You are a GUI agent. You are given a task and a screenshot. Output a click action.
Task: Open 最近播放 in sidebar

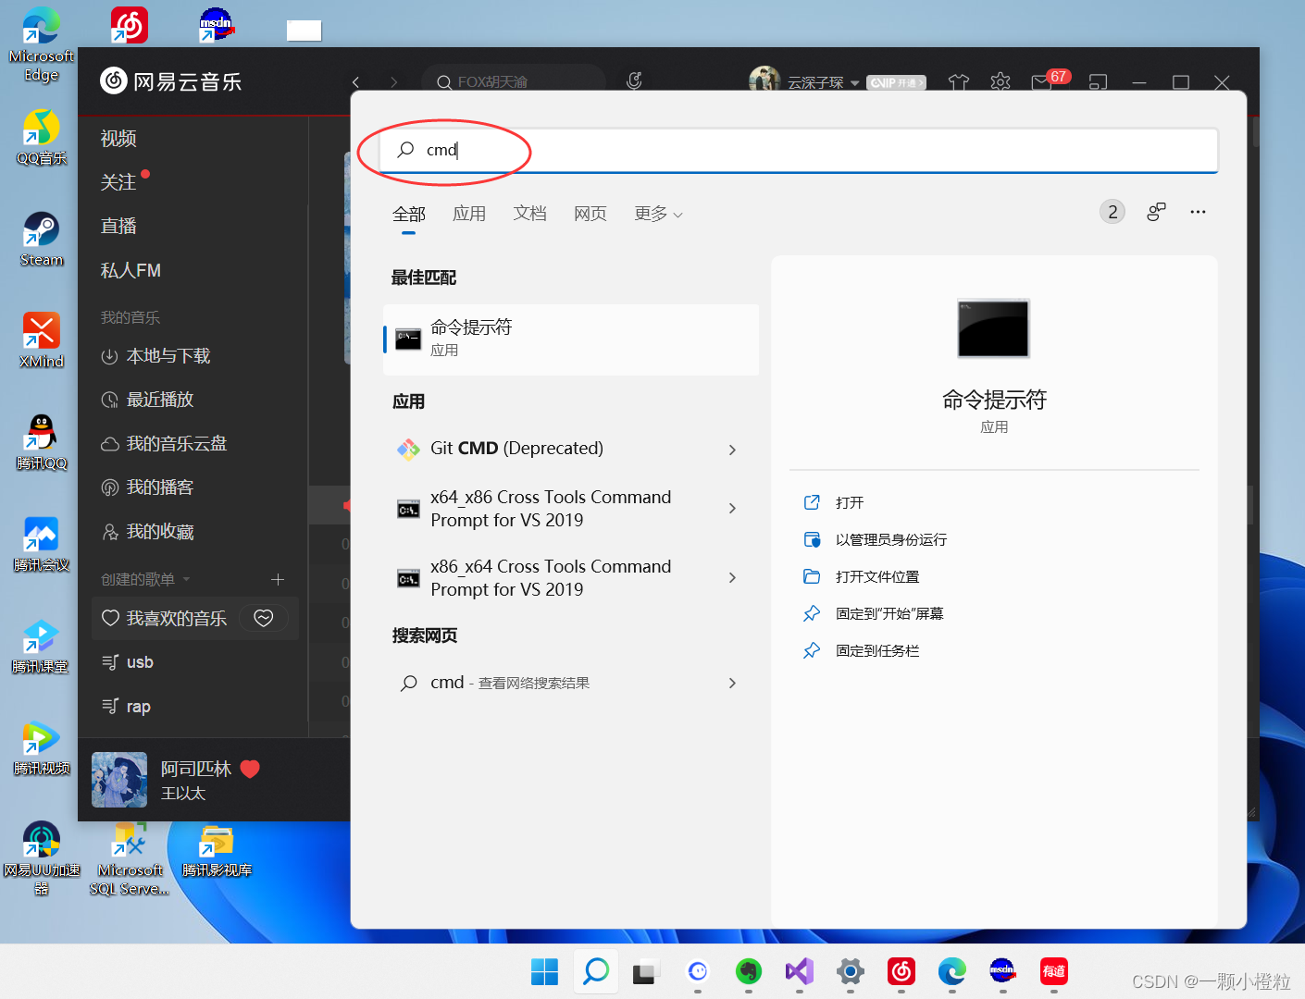click(147, 400)
